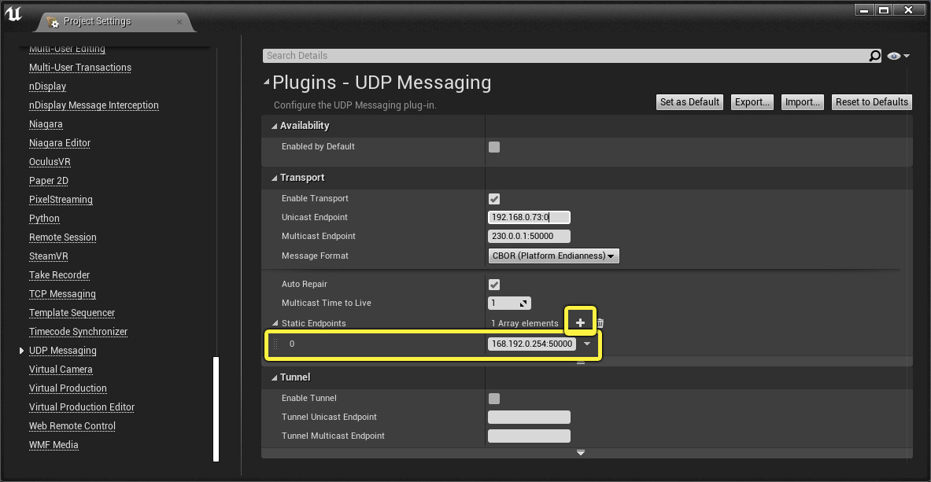This screenshot has height=482, width=931.
Task: Collapse the Tunnel section
Action: point(275,377)
